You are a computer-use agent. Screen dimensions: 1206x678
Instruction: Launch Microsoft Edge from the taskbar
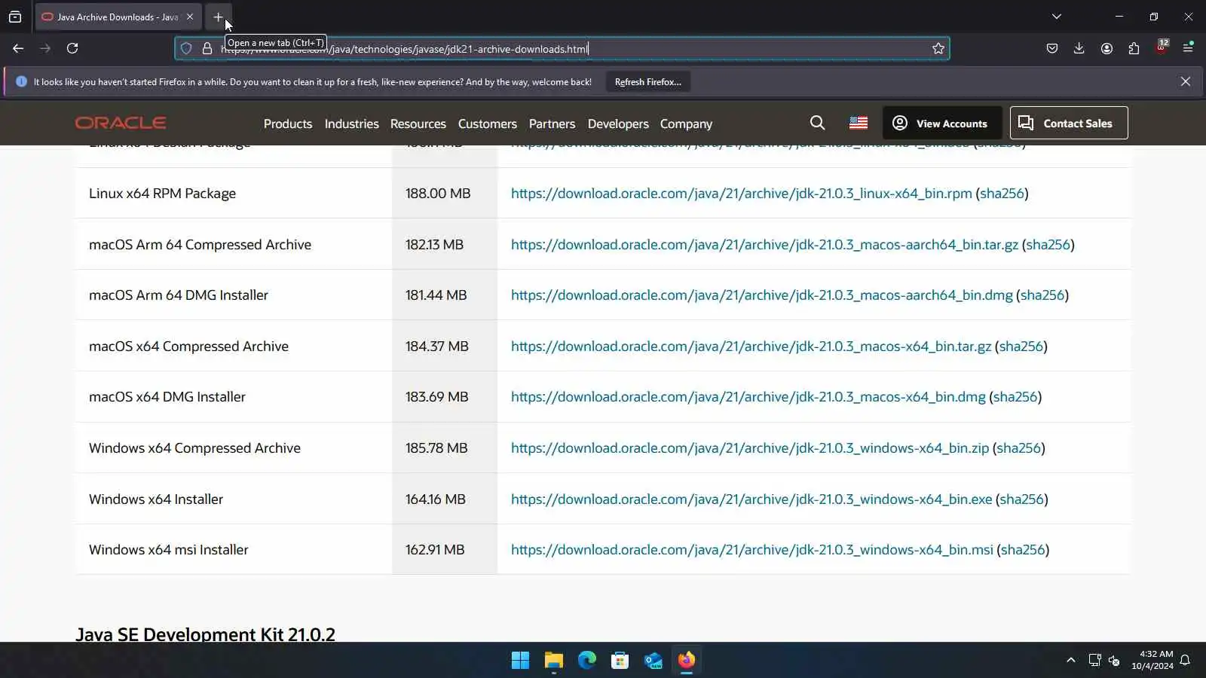[x=587, y=661]
